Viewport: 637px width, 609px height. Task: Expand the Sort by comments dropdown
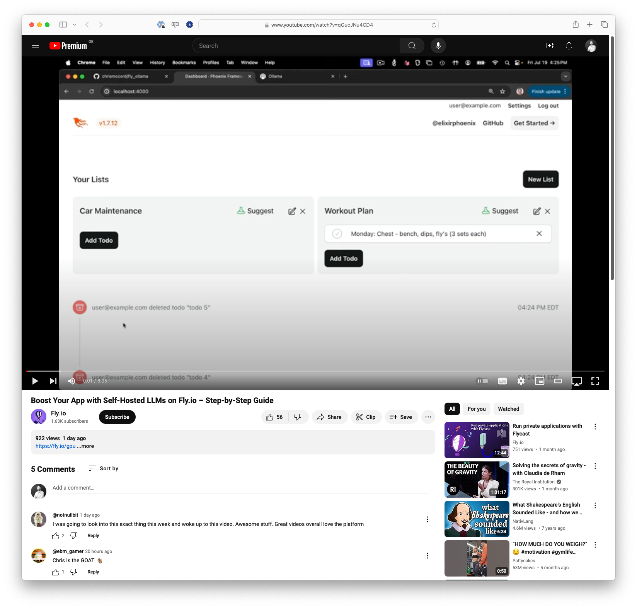coord(103,468)
